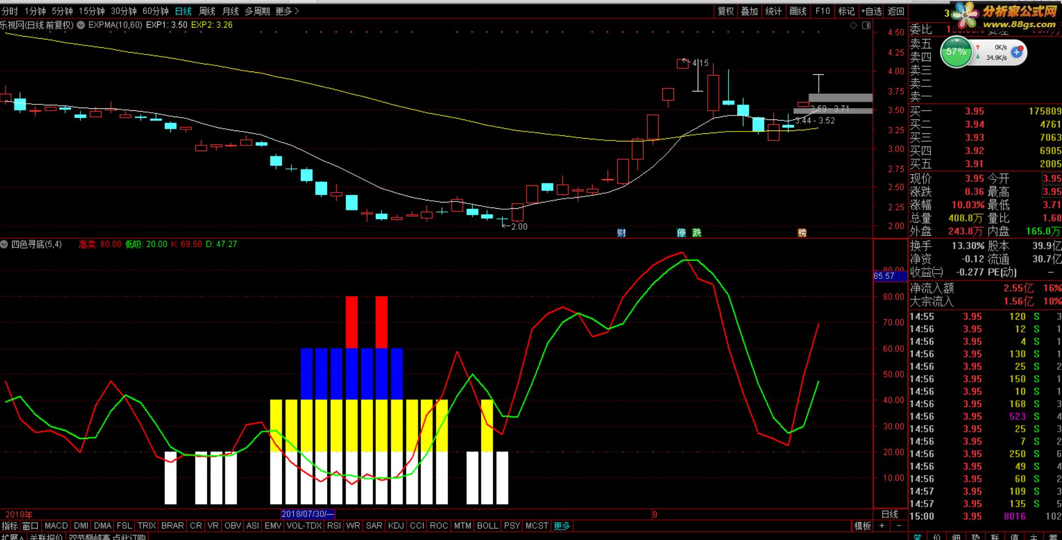Click the 跌 event marker on chart
Screen dimensions: 1062x540
click(696, 233)
